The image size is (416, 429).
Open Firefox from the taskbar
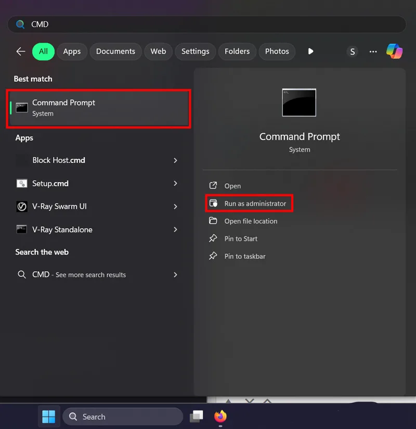[220, 417]
